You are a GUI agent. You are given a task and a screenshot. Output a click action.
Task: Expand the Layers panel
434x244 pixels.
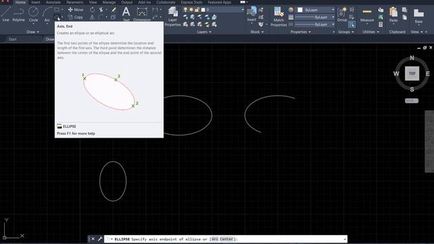(204, 32)
